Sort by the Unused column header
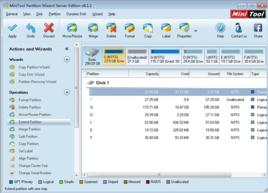Image resolution: width=268 pixels, height=193 pixels. tap(205, 74)
